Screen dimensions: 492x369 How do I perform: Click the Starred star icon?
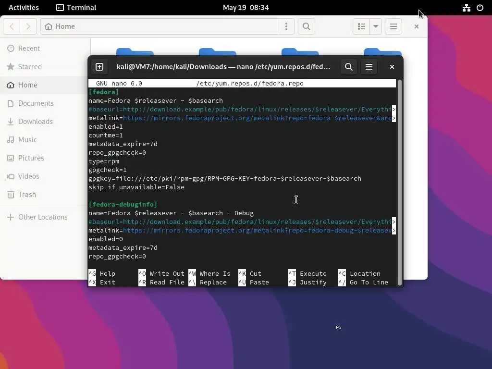11,66
